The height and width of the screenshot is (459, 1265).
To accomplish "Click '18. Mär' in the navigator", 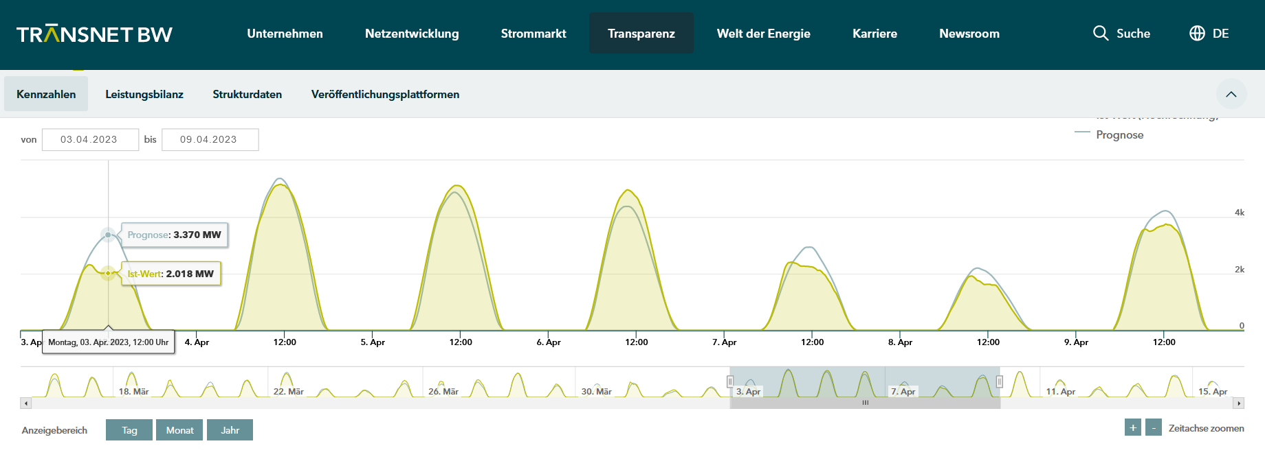I will point(133,391).
